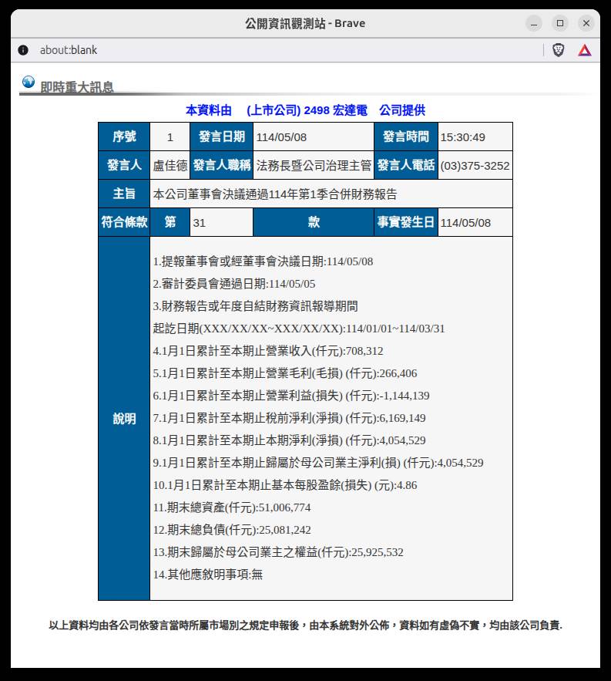
Task: Click the subject line 本公司董事會決議通過114年第1季合併財務報告
Action: point(275,194)
